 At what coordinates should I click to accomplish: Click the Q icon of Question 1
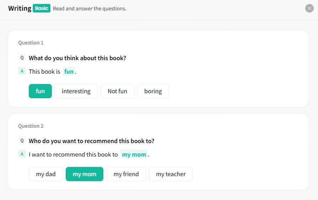[22, 58]
